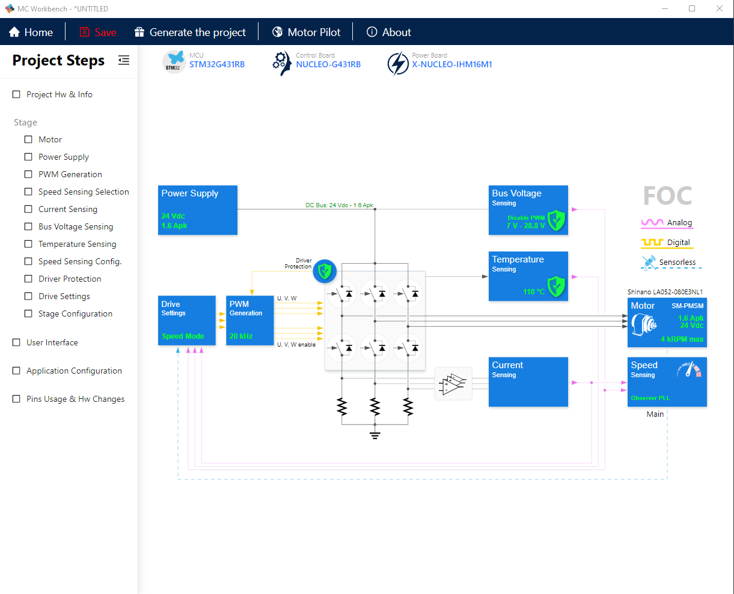Click the FOC title text
Screen dimensions: 734x594
tap(667, 196)
